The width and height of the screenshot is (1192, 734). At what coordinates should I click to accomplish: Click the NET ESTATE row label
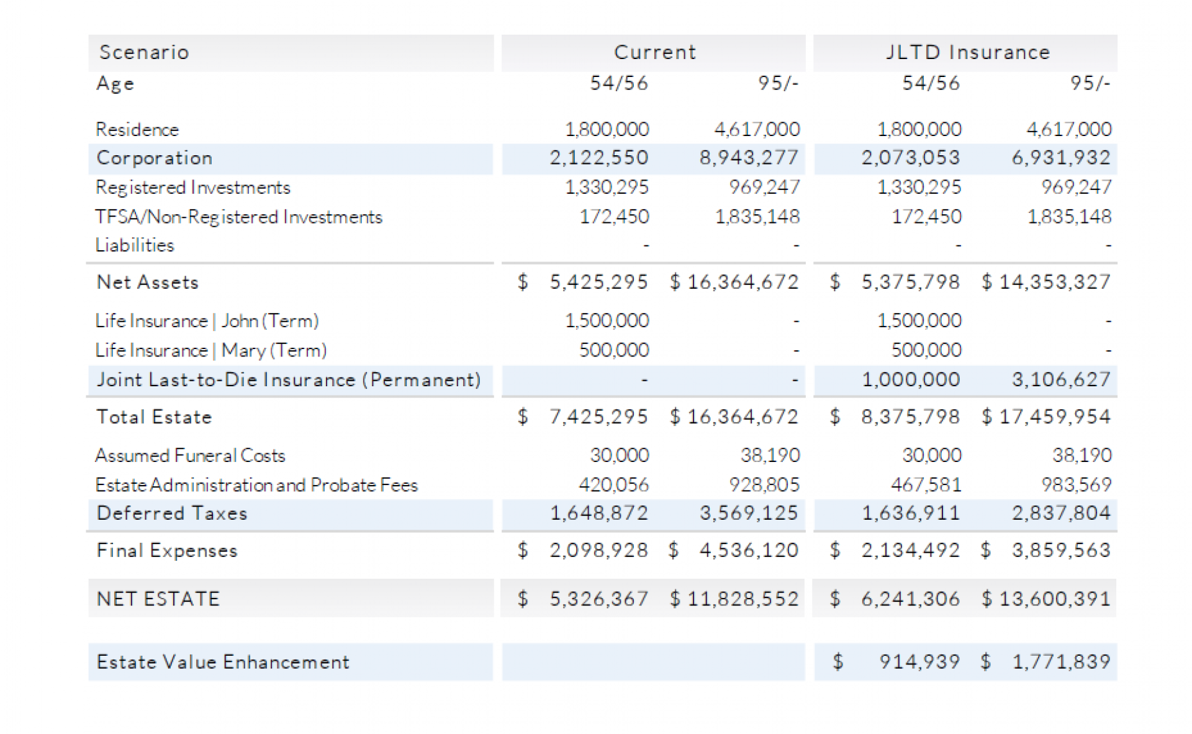[158, 599]
